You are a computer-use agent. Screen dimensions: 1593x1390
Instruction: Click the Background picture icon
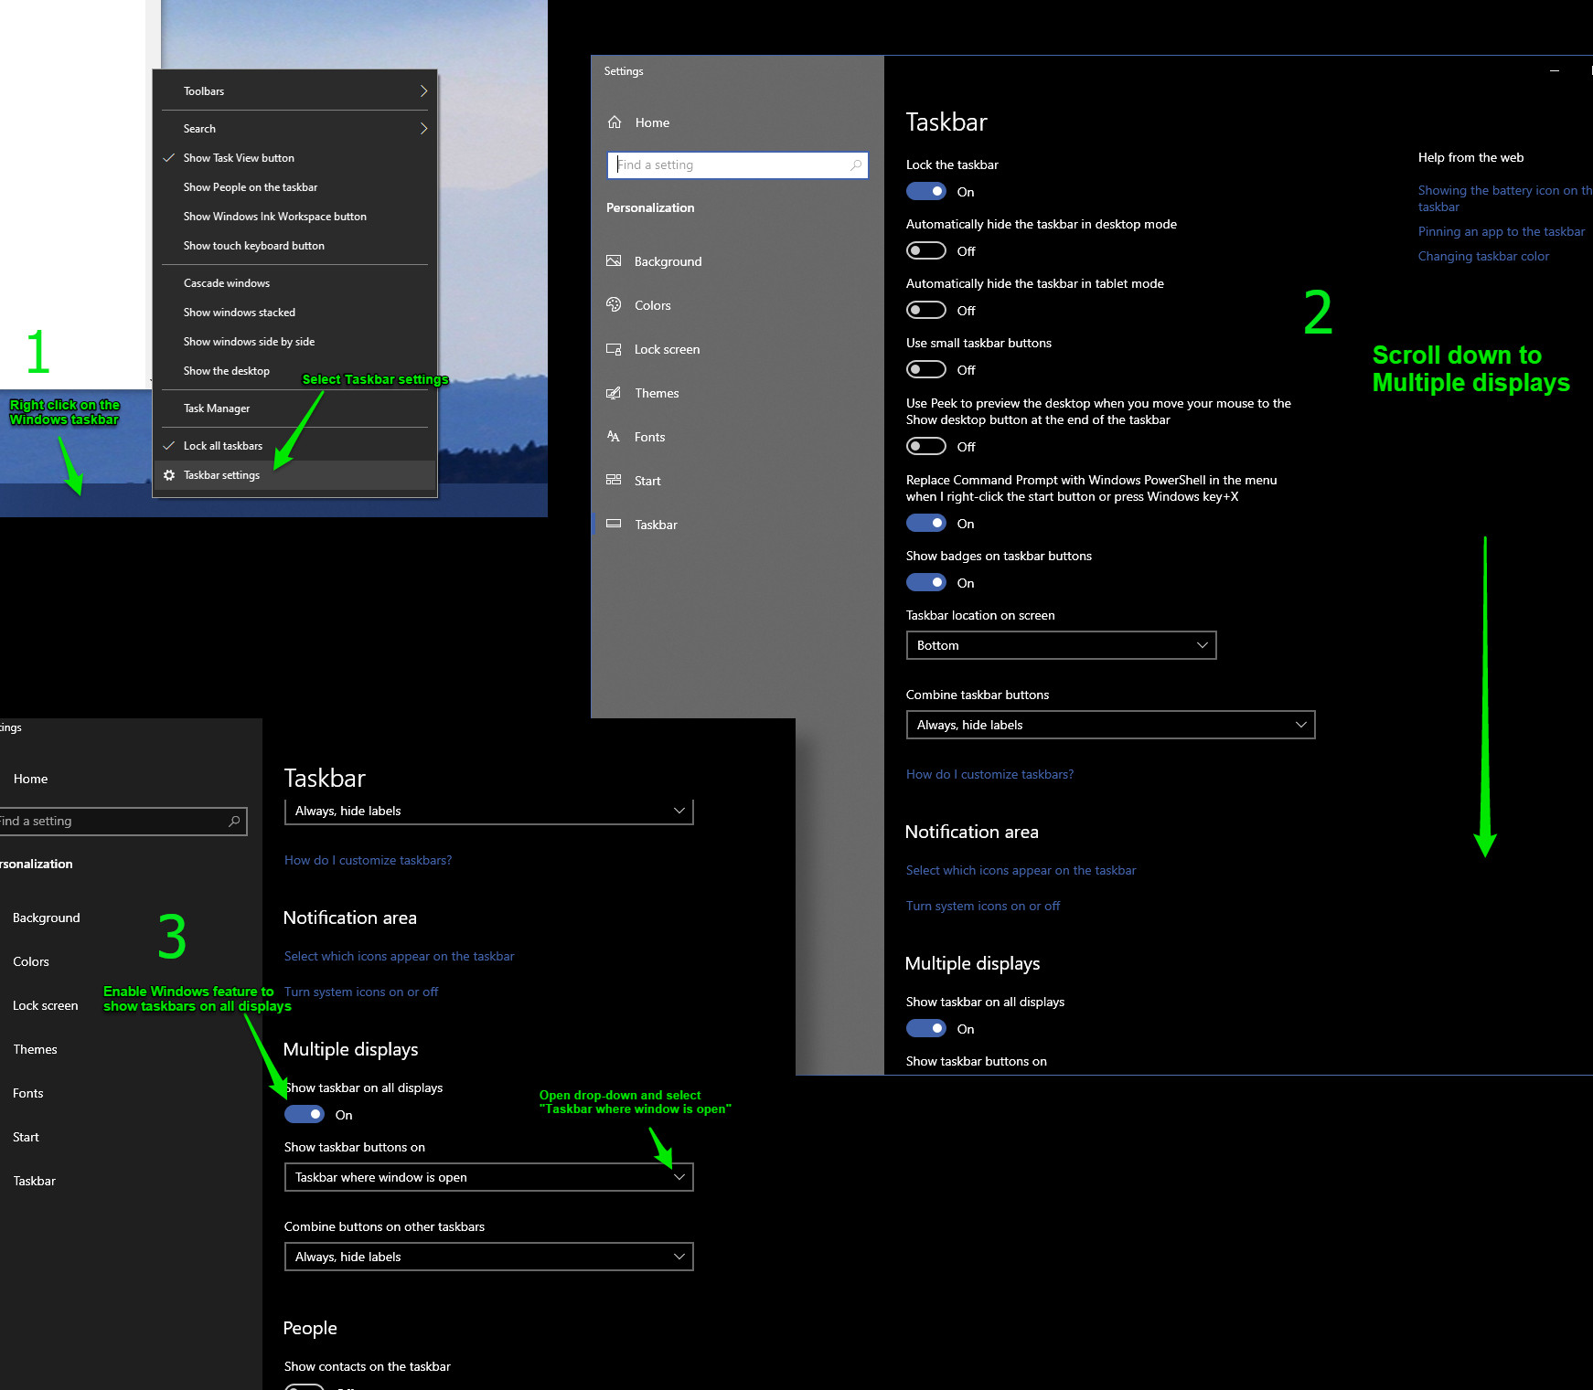tap(614, 261)
